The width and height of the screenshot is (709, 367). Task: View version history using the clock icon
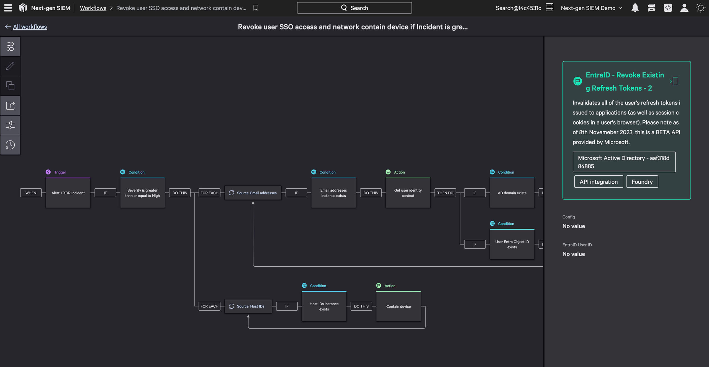(x=10, y=145)
